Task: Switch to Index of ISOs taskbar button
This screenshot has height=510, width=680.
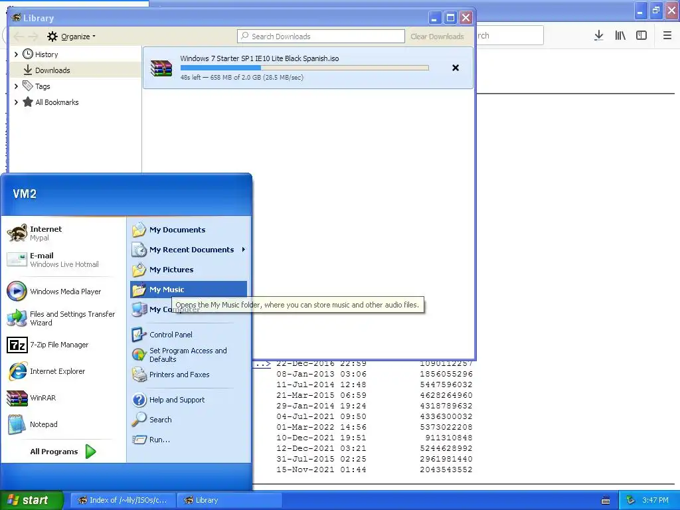Action: point(122,500)
